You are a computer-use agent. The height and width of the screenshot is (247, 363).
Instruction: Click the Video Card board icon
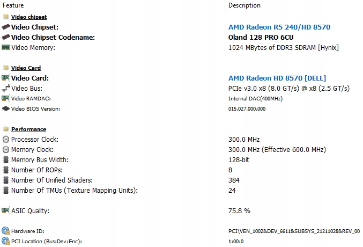tap(5, 78)
